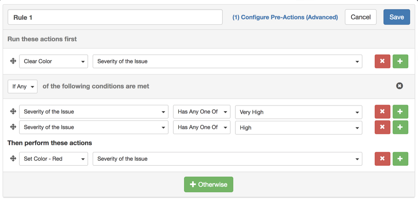Grab the drag handle beside Set Color - Red
This screenshot has width=418, height=204.
[x=13, y=158]
